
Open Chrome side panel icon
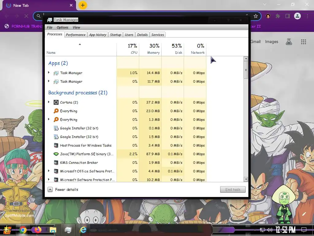tap(288, 16)
